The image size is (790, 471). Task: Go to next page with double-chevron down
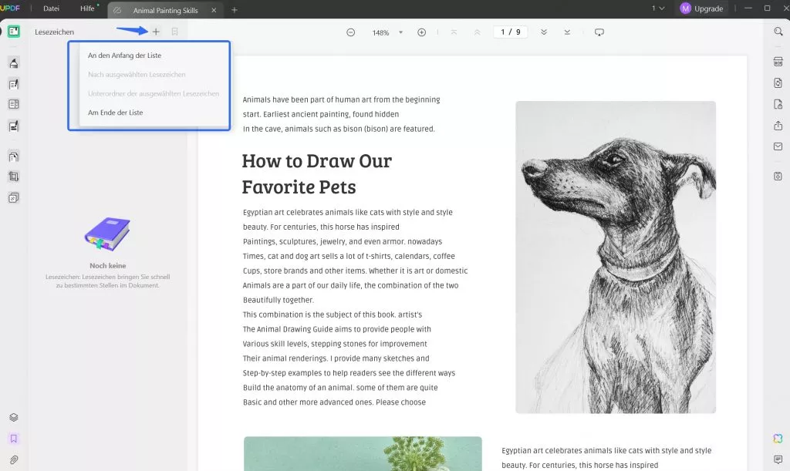coord(544,32)
